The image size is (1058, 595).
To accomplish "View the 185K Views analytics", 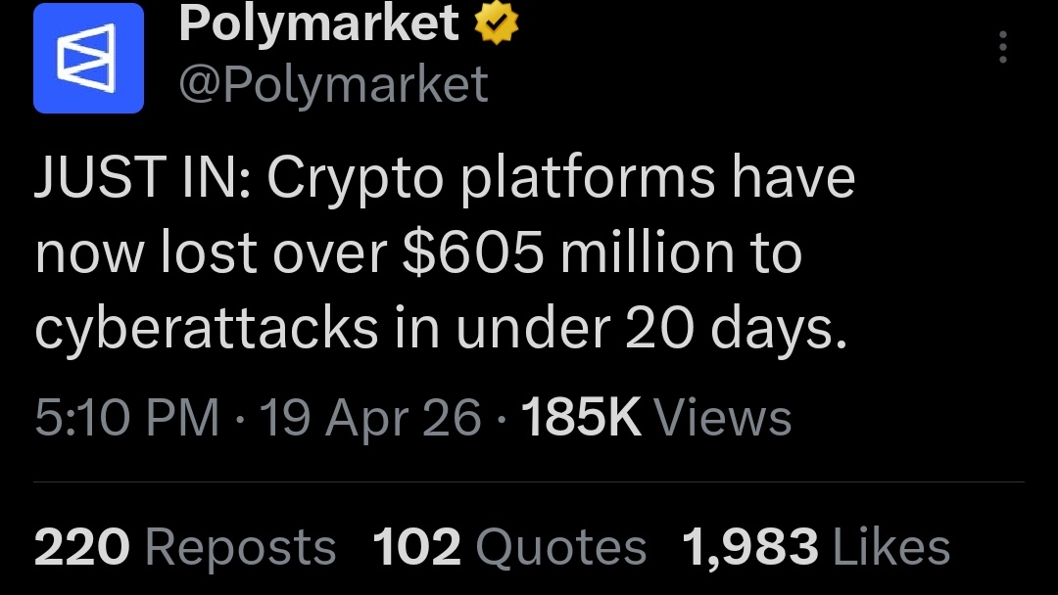I will (x=656, y=418).
